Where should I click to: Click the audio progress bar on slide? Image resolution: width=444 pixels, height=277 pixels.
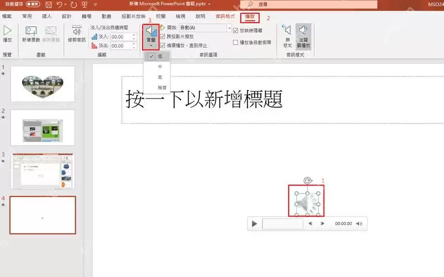point(282,224)
